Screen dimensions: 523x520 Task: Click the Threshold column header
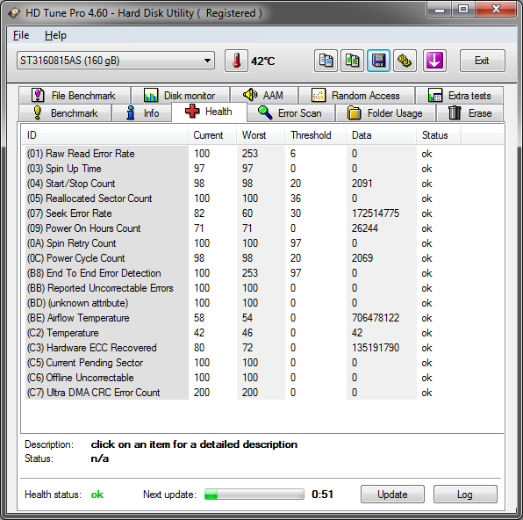click(x=315, y=135)
